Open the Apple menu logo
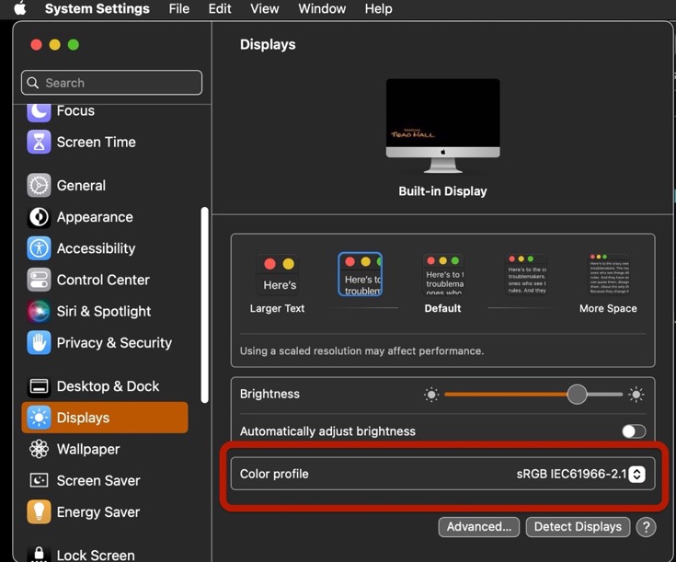The width and height of the screenshot is (676, 562). [20, 8]
